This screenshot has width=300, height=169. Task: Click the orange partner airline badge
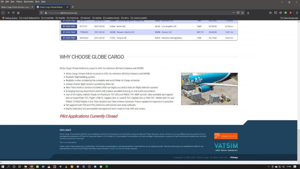pos(226,136)
